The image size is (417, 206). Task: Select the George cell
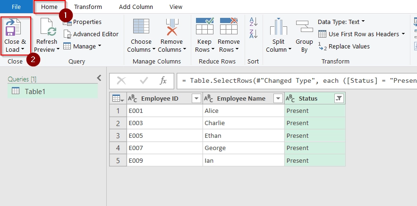pyautogui.click(x=244, y=148)
